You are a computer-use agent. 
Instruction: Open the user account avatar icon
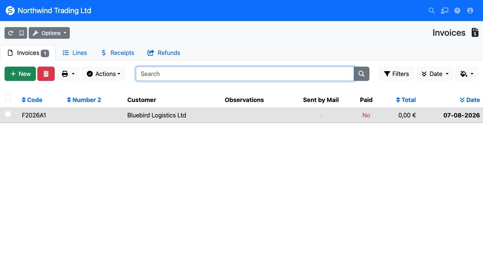pos(470,11)
